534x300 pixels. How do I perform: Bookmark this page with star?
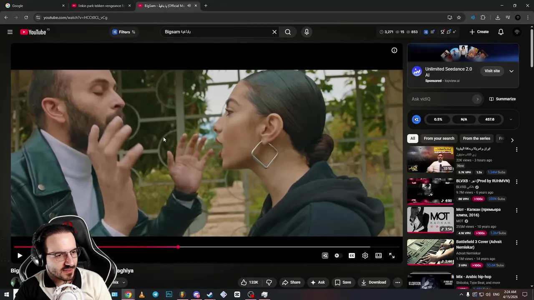click(459, 17)
